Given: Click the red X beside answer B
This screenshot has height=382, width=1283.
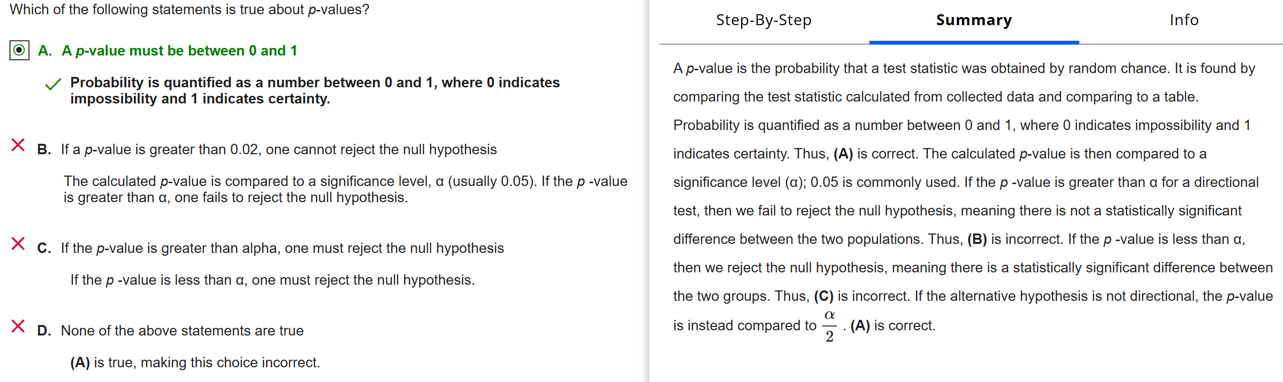Looking at the screenshot, I should 18,145.
